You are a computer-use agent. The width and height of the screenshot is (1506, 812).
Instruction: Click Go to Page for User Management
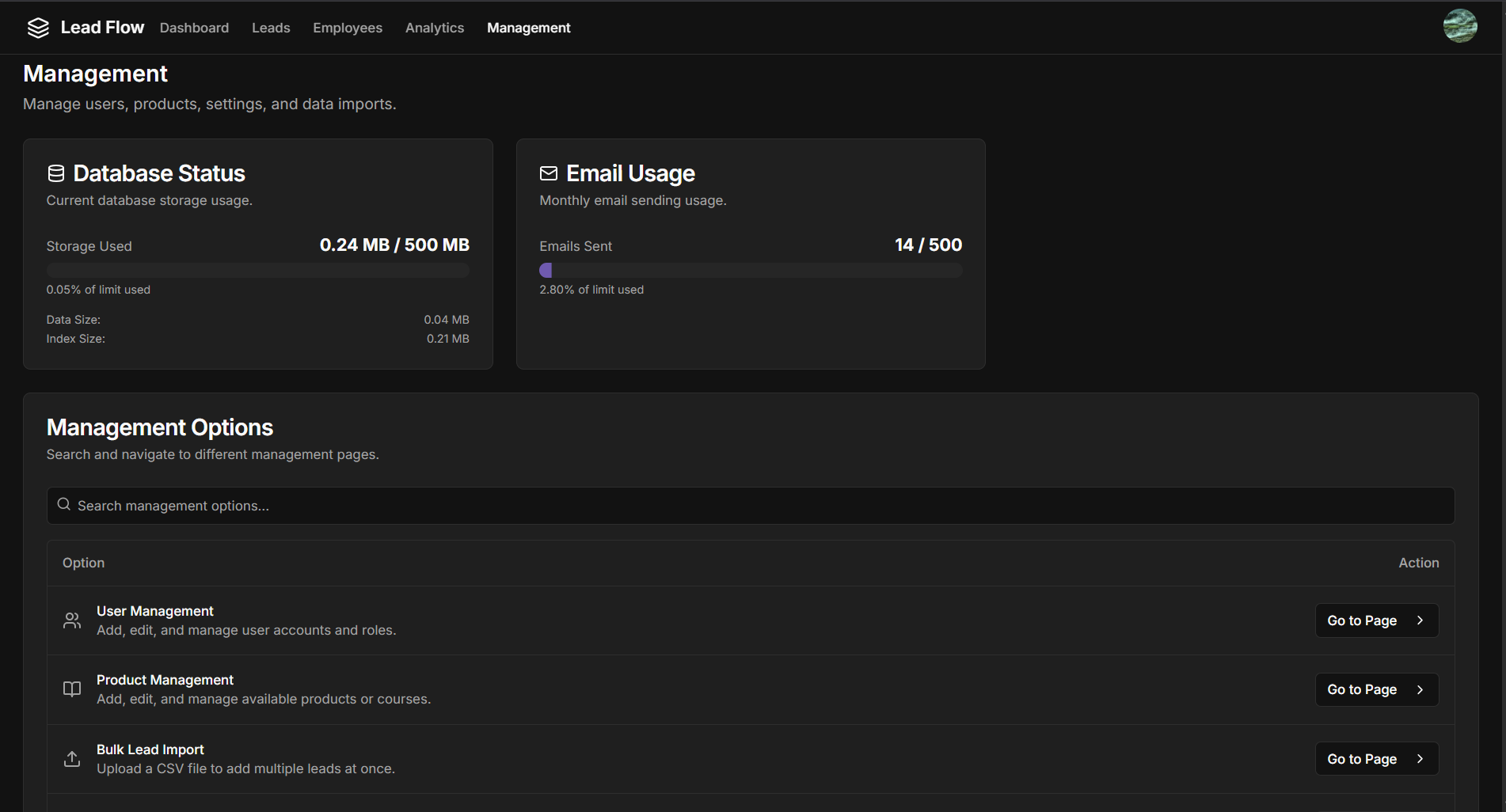tap(1376, 620)
